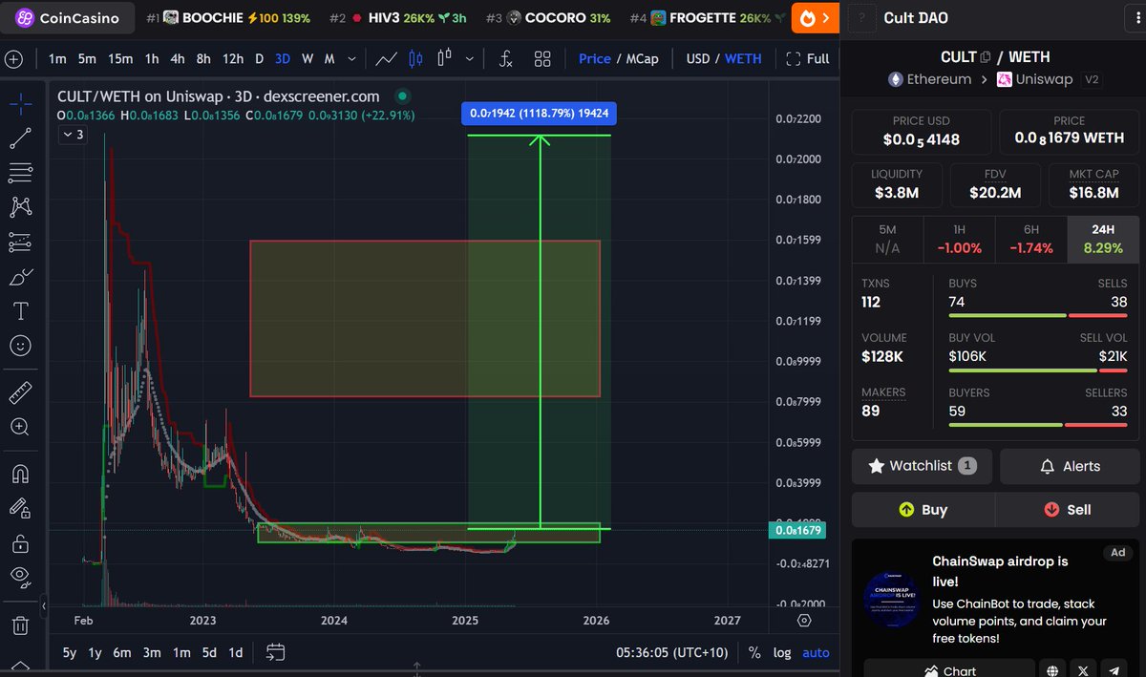Select the 3D timeframe
This screenshot has width=1146, height=677.
click(x=283, y=59)
